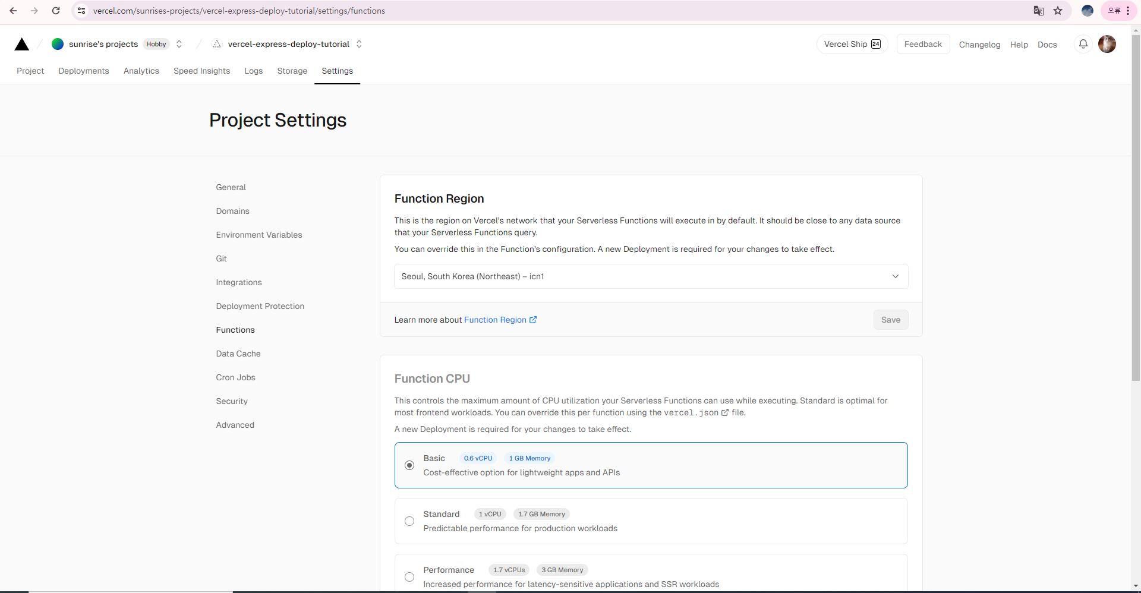Viewport: 1141px width, 593px height.
Task: Click the Vercel Ship 24 button
Action: click(x=852, y=44)
